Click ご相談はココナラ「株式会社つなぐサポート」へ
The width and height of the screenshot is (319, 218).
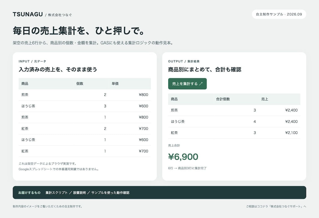276,207
